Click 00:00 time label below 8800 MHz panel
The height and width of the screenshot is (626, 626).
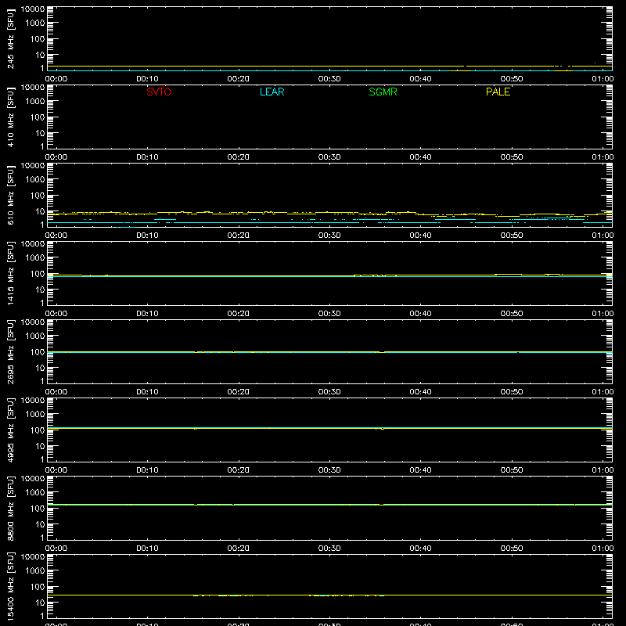[56, 549]
